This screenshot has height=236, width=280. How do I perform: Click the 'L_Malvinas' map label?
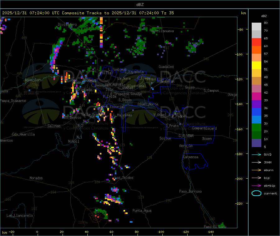(123, 115)
